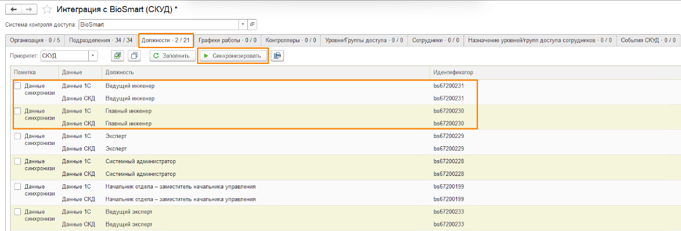
Task: Switch to the События СКУД tab
Action: 649,41
